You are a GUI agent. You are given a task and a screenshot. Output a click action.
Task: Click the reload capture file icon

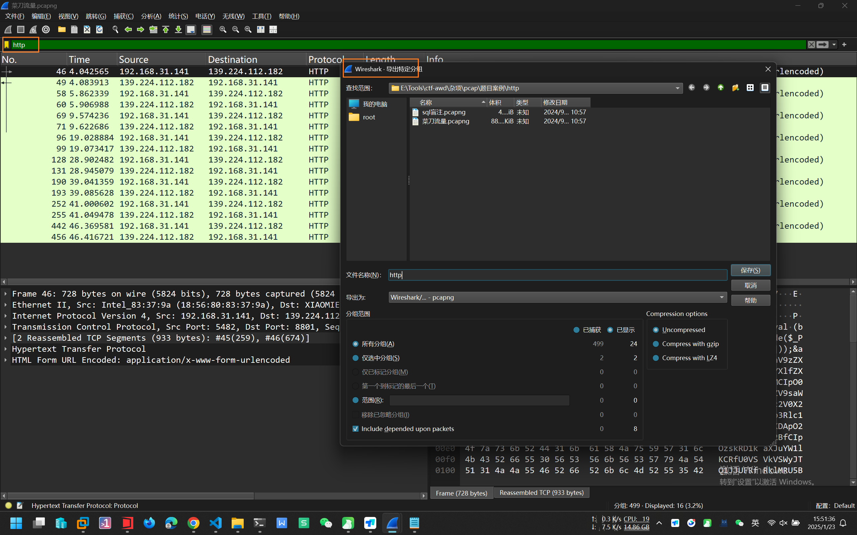tap(99, 29)
